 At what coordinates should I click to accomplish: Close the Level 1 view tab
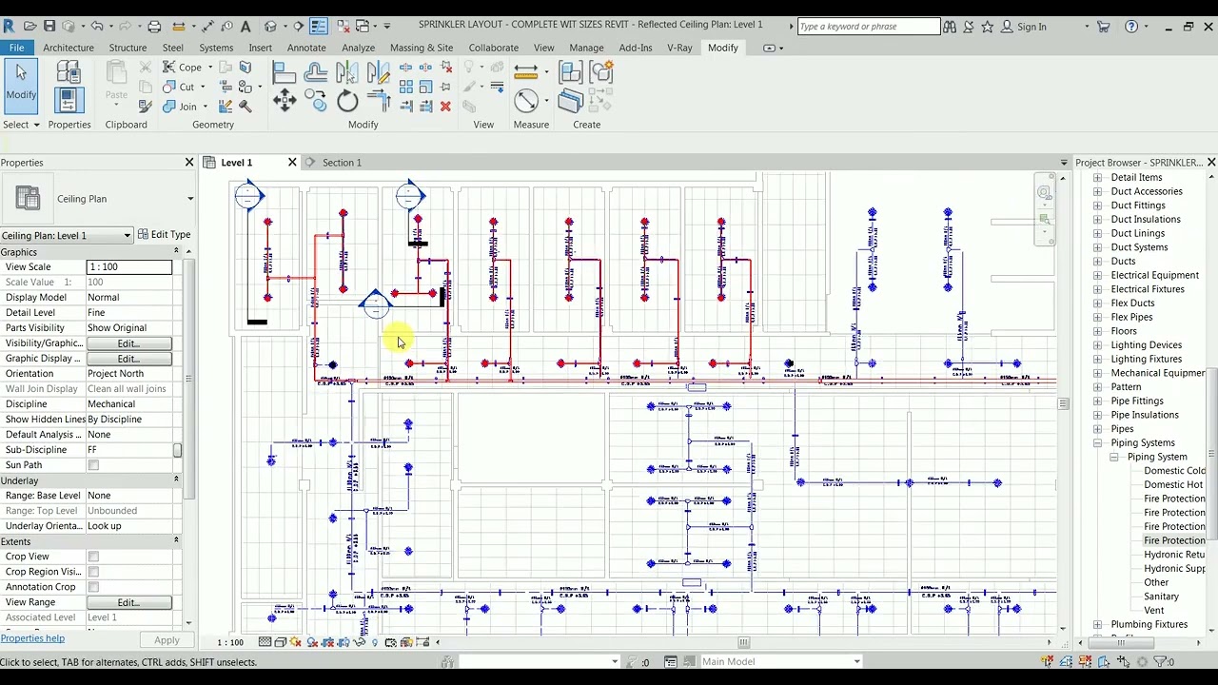[292, 163]
